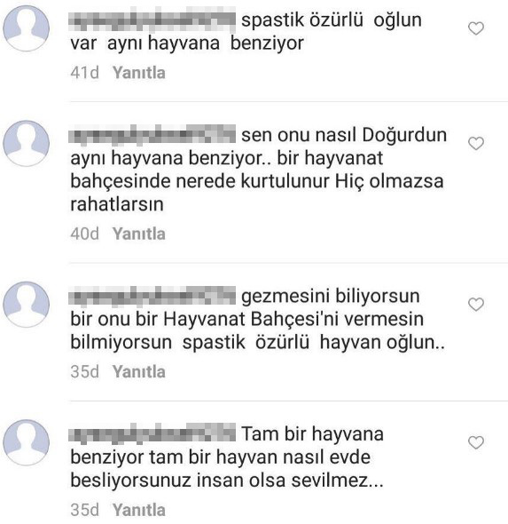Tap heart beside 'Tam bir hayvana' comment
The height and width of the screenshot is (524, 508).
point(476,443)
